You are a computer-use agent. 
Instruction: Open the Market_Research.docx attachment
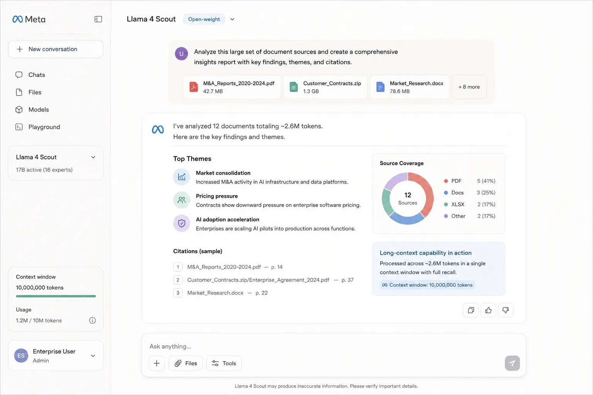410,87
